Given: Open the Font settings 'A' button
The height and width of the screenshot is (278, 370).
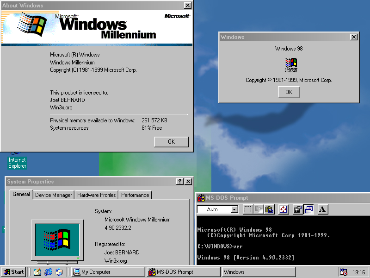Looking at the screenshot, I should coord(323,209).
